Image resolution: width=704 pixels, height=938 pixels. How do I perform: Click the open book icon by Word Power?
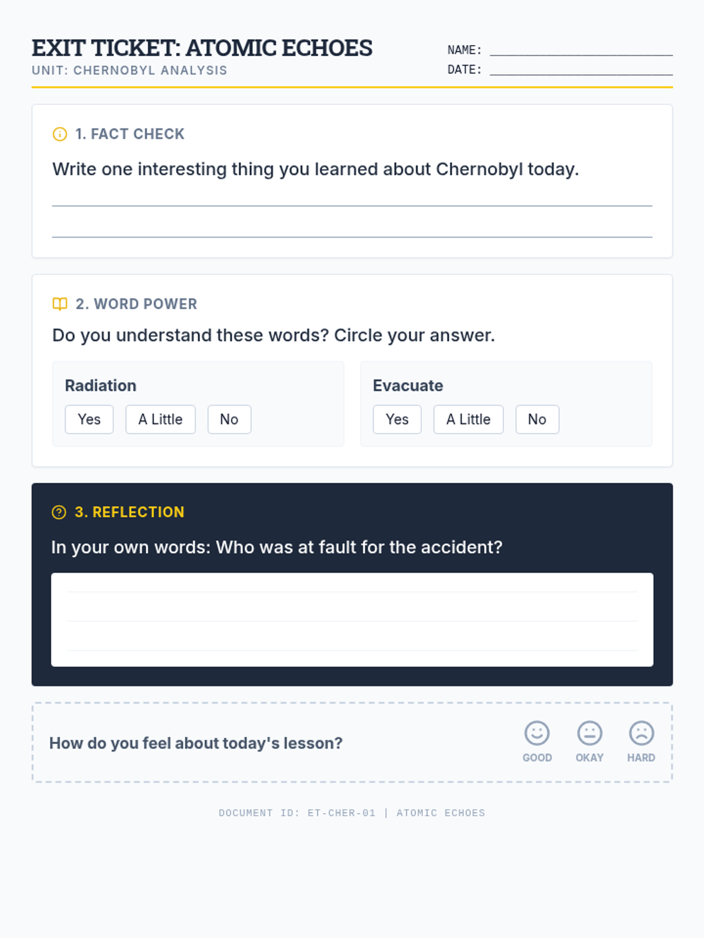click(60, 304)
